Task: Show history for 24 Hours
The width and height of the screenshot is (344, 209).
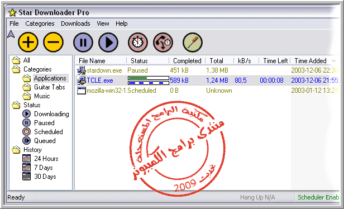Action: [x=46, y=159]
